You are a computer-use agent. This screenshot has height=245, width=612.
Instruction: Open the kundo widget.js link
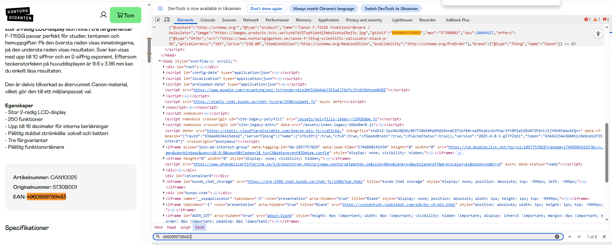click(x=254, y=102)
